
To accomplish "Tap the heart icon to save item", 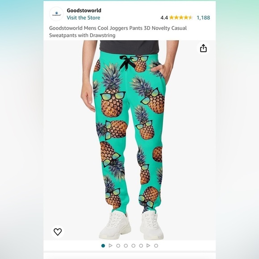I will (58, 232).
